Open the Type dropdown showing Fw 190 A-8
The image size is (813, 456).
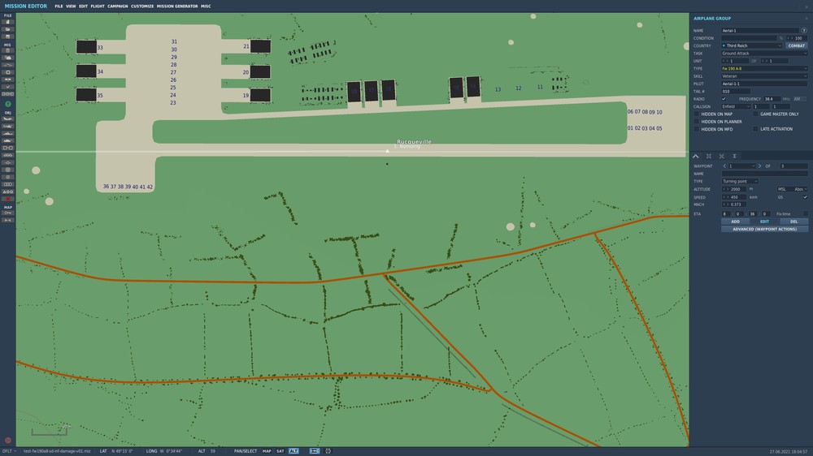coord(764,68)
